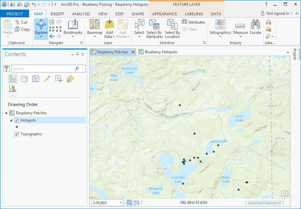Open the Basemap gallery
The width and height of the screenshot is (301, 209).
94,28
